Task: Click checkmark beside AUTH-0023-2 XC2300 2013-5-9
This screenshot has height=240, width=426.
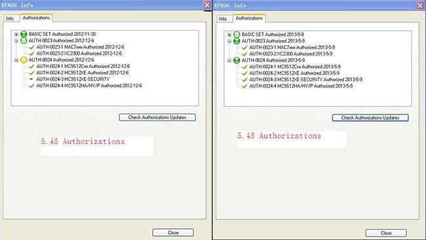Action: pyautogui.click(x=244, y=54)
